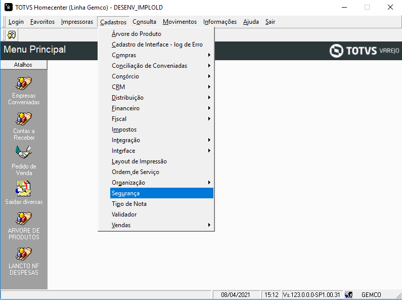Click the date 08/04/2021 in status bar
The width and height of the screenshot is (402, 300).
235,294
